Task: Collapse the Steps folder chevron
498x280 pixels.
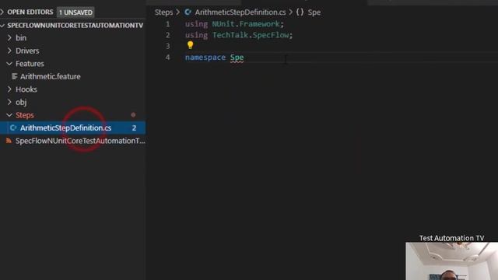Action: click(9, 115)
